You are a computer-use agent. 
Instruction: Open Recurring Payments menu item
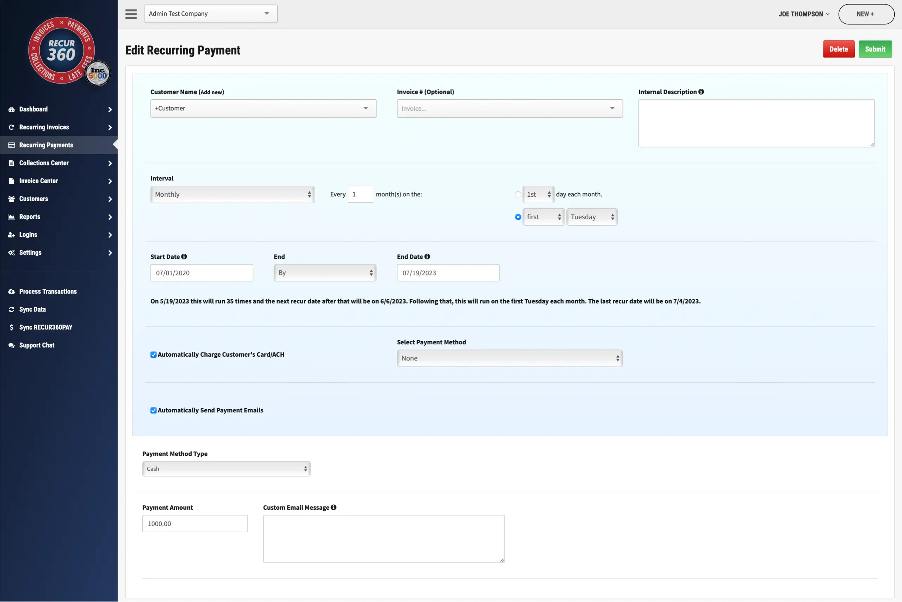(59, 145)
